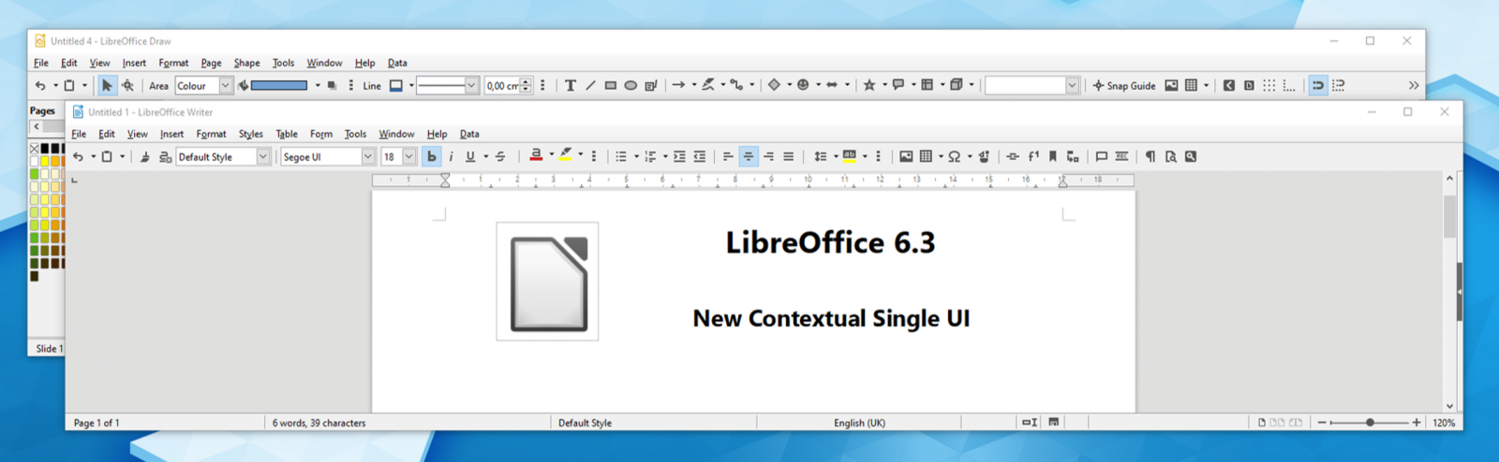This screenshot has width=1499, height=462.
Task: Open the Insert menu in Writer
Action: pyautogui.click(x=171, y=134)
